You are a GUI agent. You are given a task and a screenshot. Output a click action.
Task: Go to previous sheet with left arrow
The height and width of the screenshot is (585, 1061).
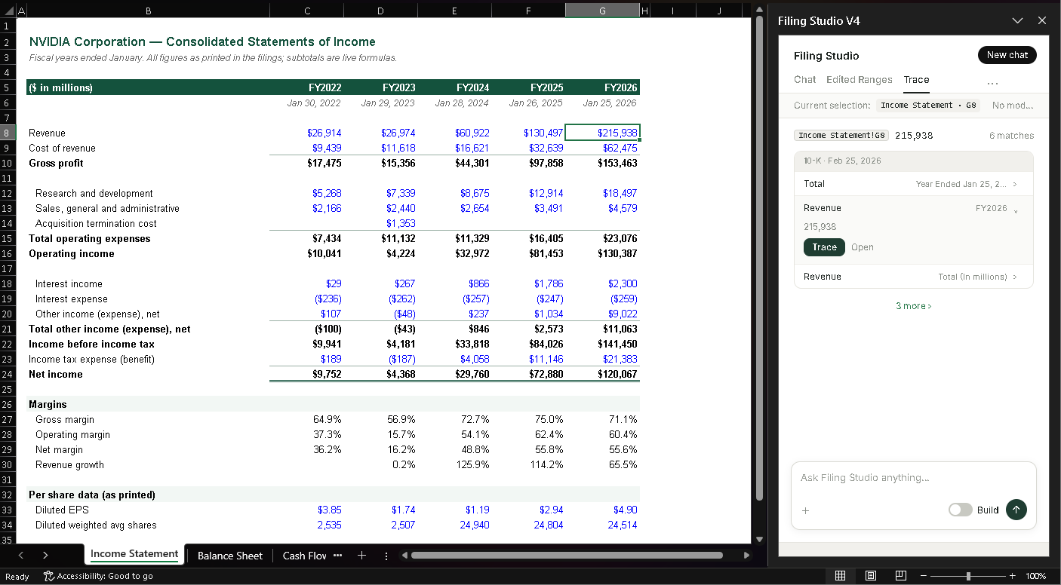(x=21, y=556)
